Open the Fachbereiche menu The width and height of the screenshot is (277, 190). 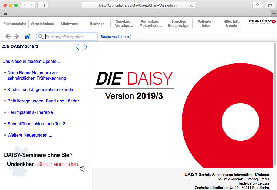pyautogui.click(x=15, y=24)
